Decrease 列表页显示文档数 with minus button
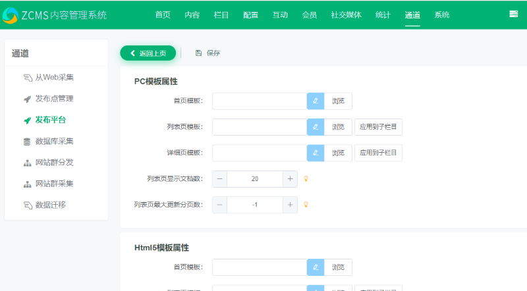 pos(220,179)
